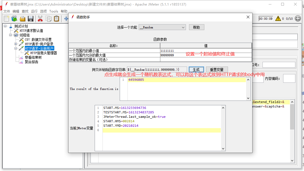Open the __Random function dropdown
The width and height of the screenshot is (304, 171).
(x=162, y=27)
